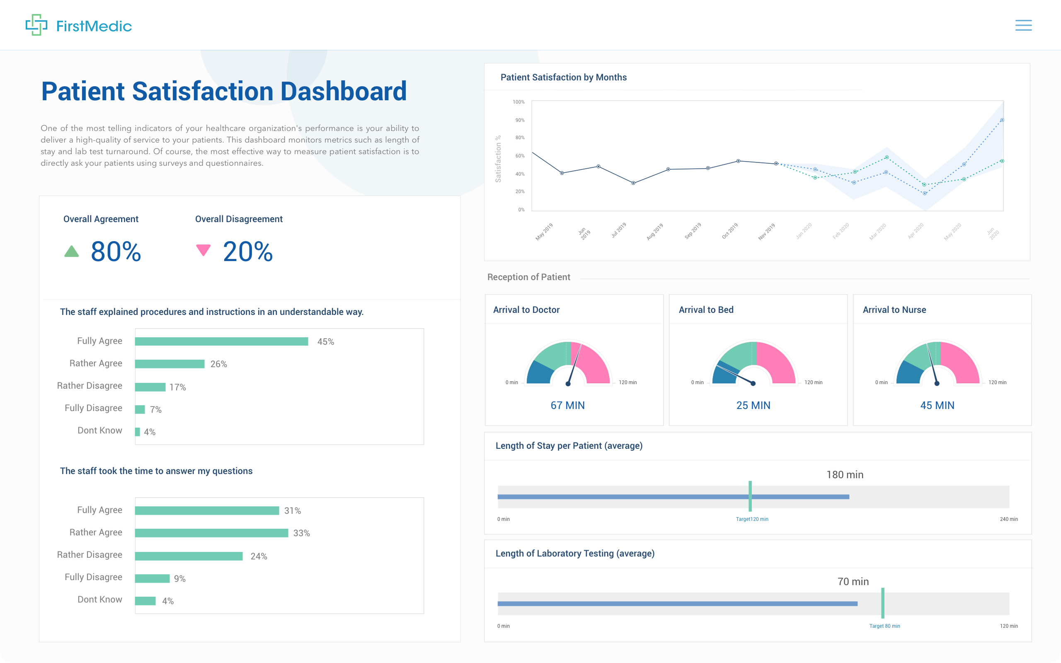Click the Target 80 min marker
This screenshot has height=663, width=1061.
coord(882,603)
